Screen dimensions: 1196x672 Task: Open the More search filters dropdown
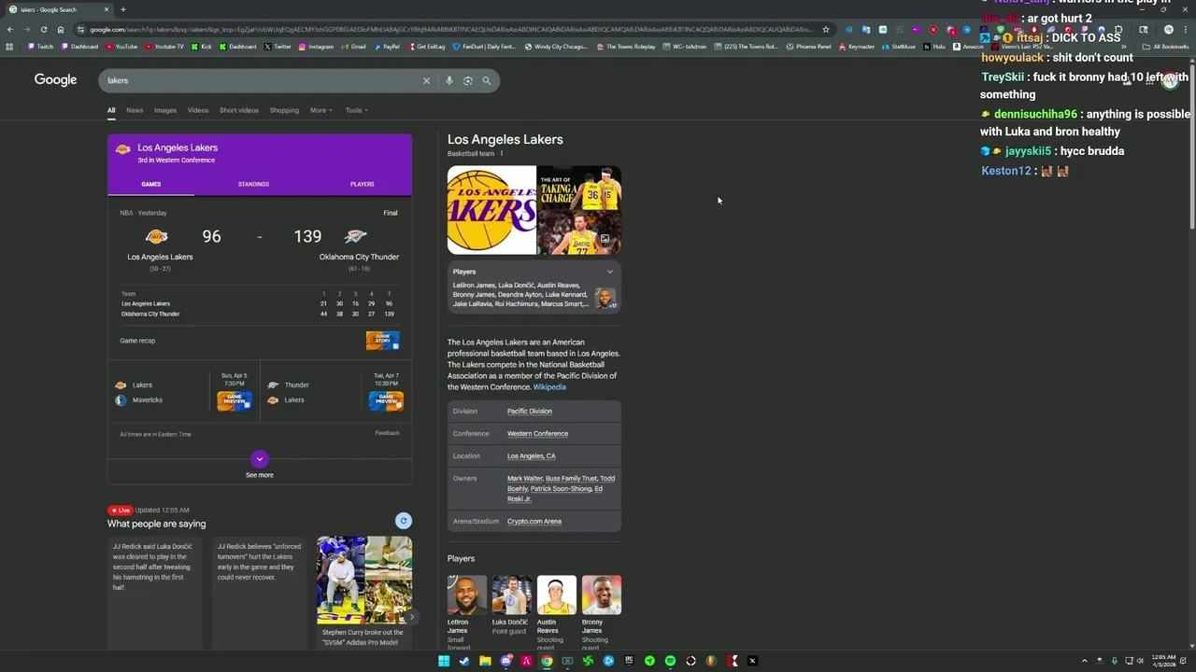(x=320, y=110)
